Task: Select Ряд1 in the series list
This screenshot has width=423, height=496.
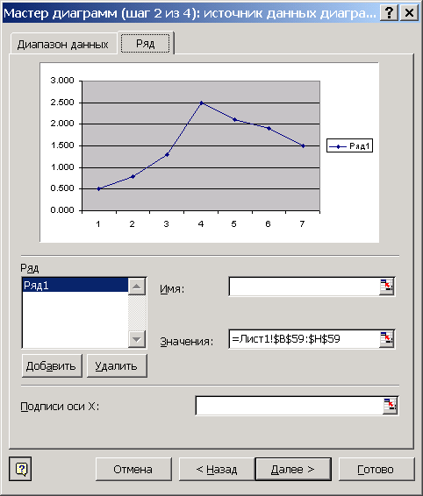Action: 75,285
